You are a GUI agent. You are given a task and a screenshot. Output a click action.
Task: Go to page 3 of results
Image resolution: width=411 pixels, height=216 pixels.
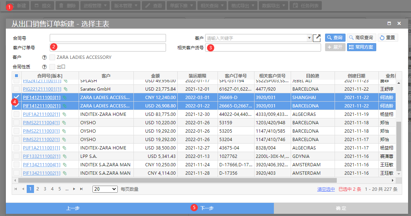45,189
